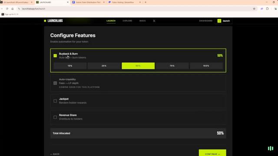This screenshot has height=156, width=278.
Task: Switch to the Token Vesting browser tab
Action: tap(124, 2)
